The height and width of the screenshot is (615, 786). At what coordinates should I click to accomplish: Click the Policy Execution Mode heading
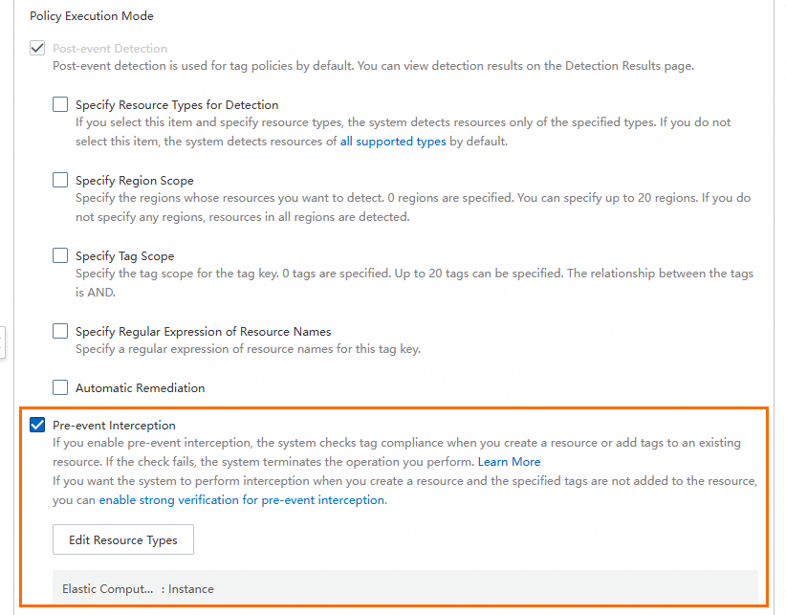click(92, 16)
